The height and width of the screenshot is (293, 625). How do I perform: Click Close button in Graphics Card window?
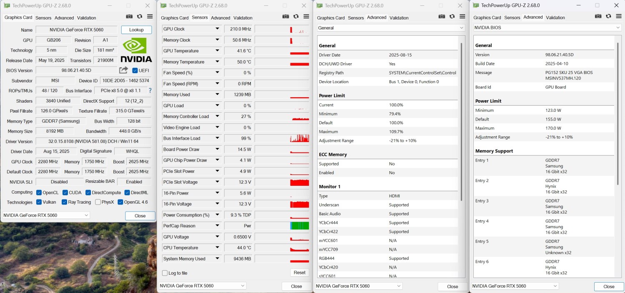(x=140, y=216)
